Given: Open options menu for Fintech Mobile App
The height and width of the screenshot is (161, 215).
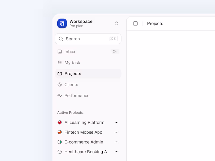Looking at the screenshot, I should pyautogui.click(x=116, y=132).
